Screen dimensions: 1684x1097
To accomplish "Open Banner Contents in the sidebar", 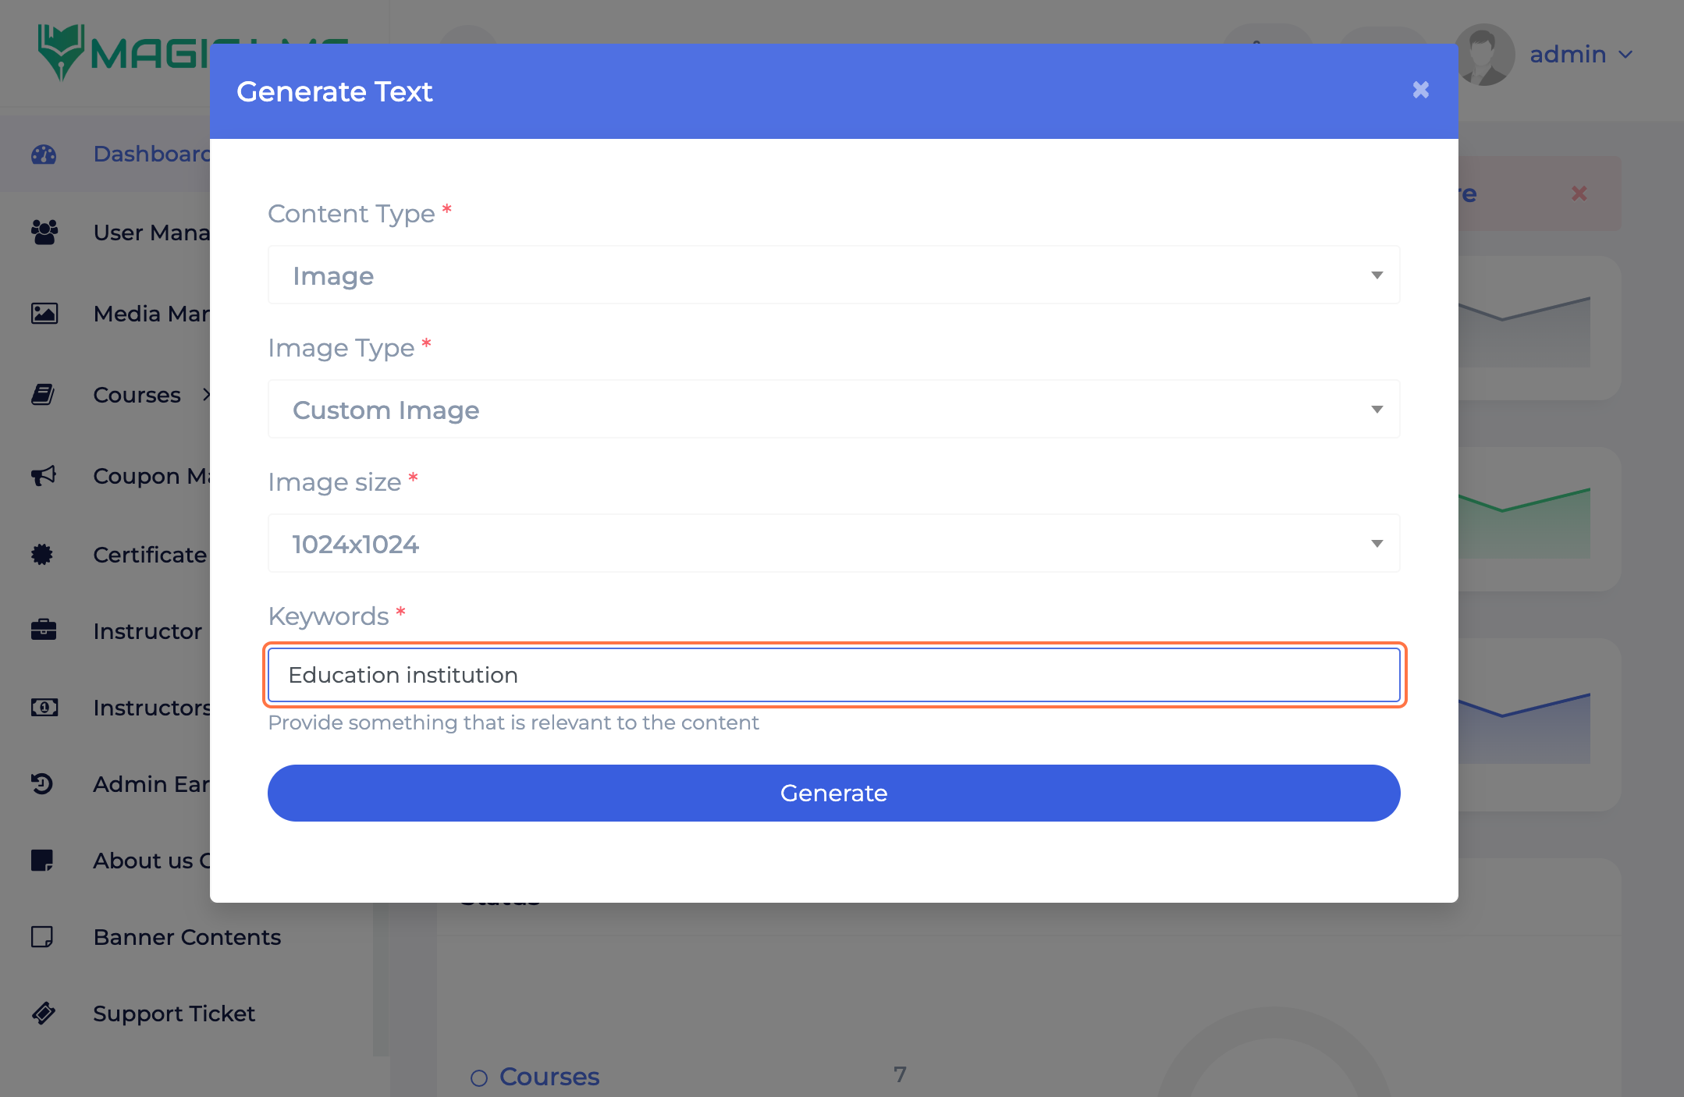I will 187,937.
